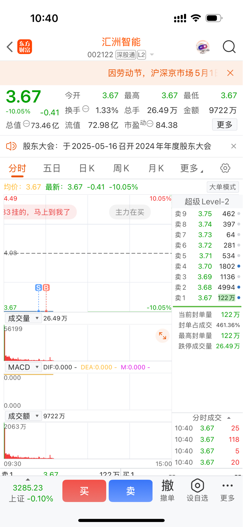Tap the info icon beside 总值
Screen dimensions: 243x527
[27, 124]
